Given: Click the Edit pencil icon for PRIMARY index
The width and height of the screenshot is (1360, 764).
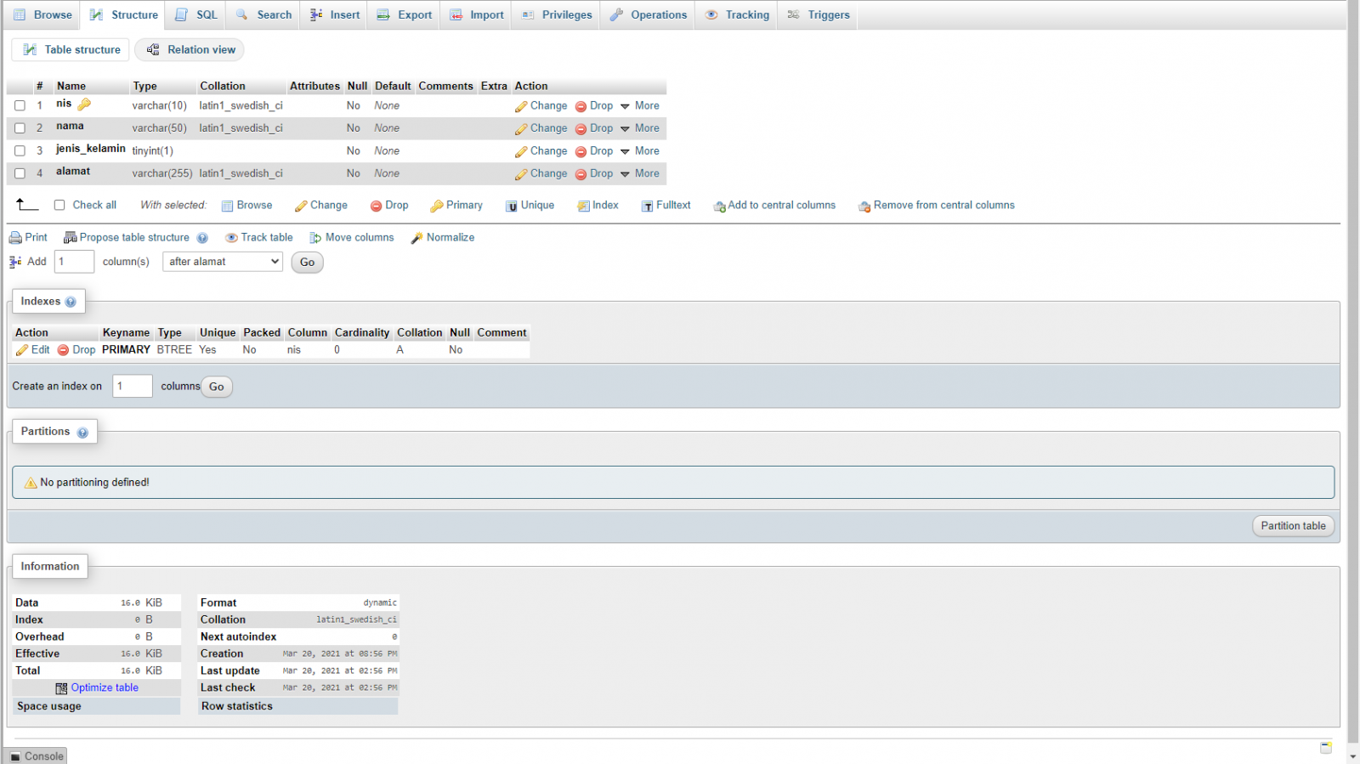Looking at the screenshot, I should pos(22,350).
